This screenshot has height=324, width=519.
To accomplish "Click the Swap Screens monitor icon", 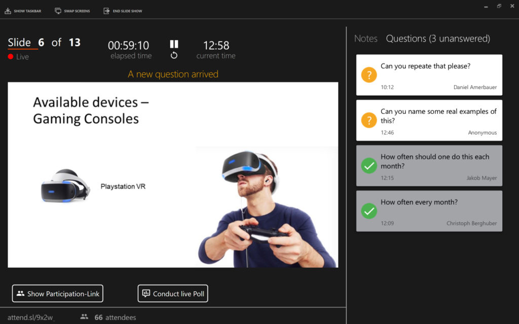I will pos(58,11).
